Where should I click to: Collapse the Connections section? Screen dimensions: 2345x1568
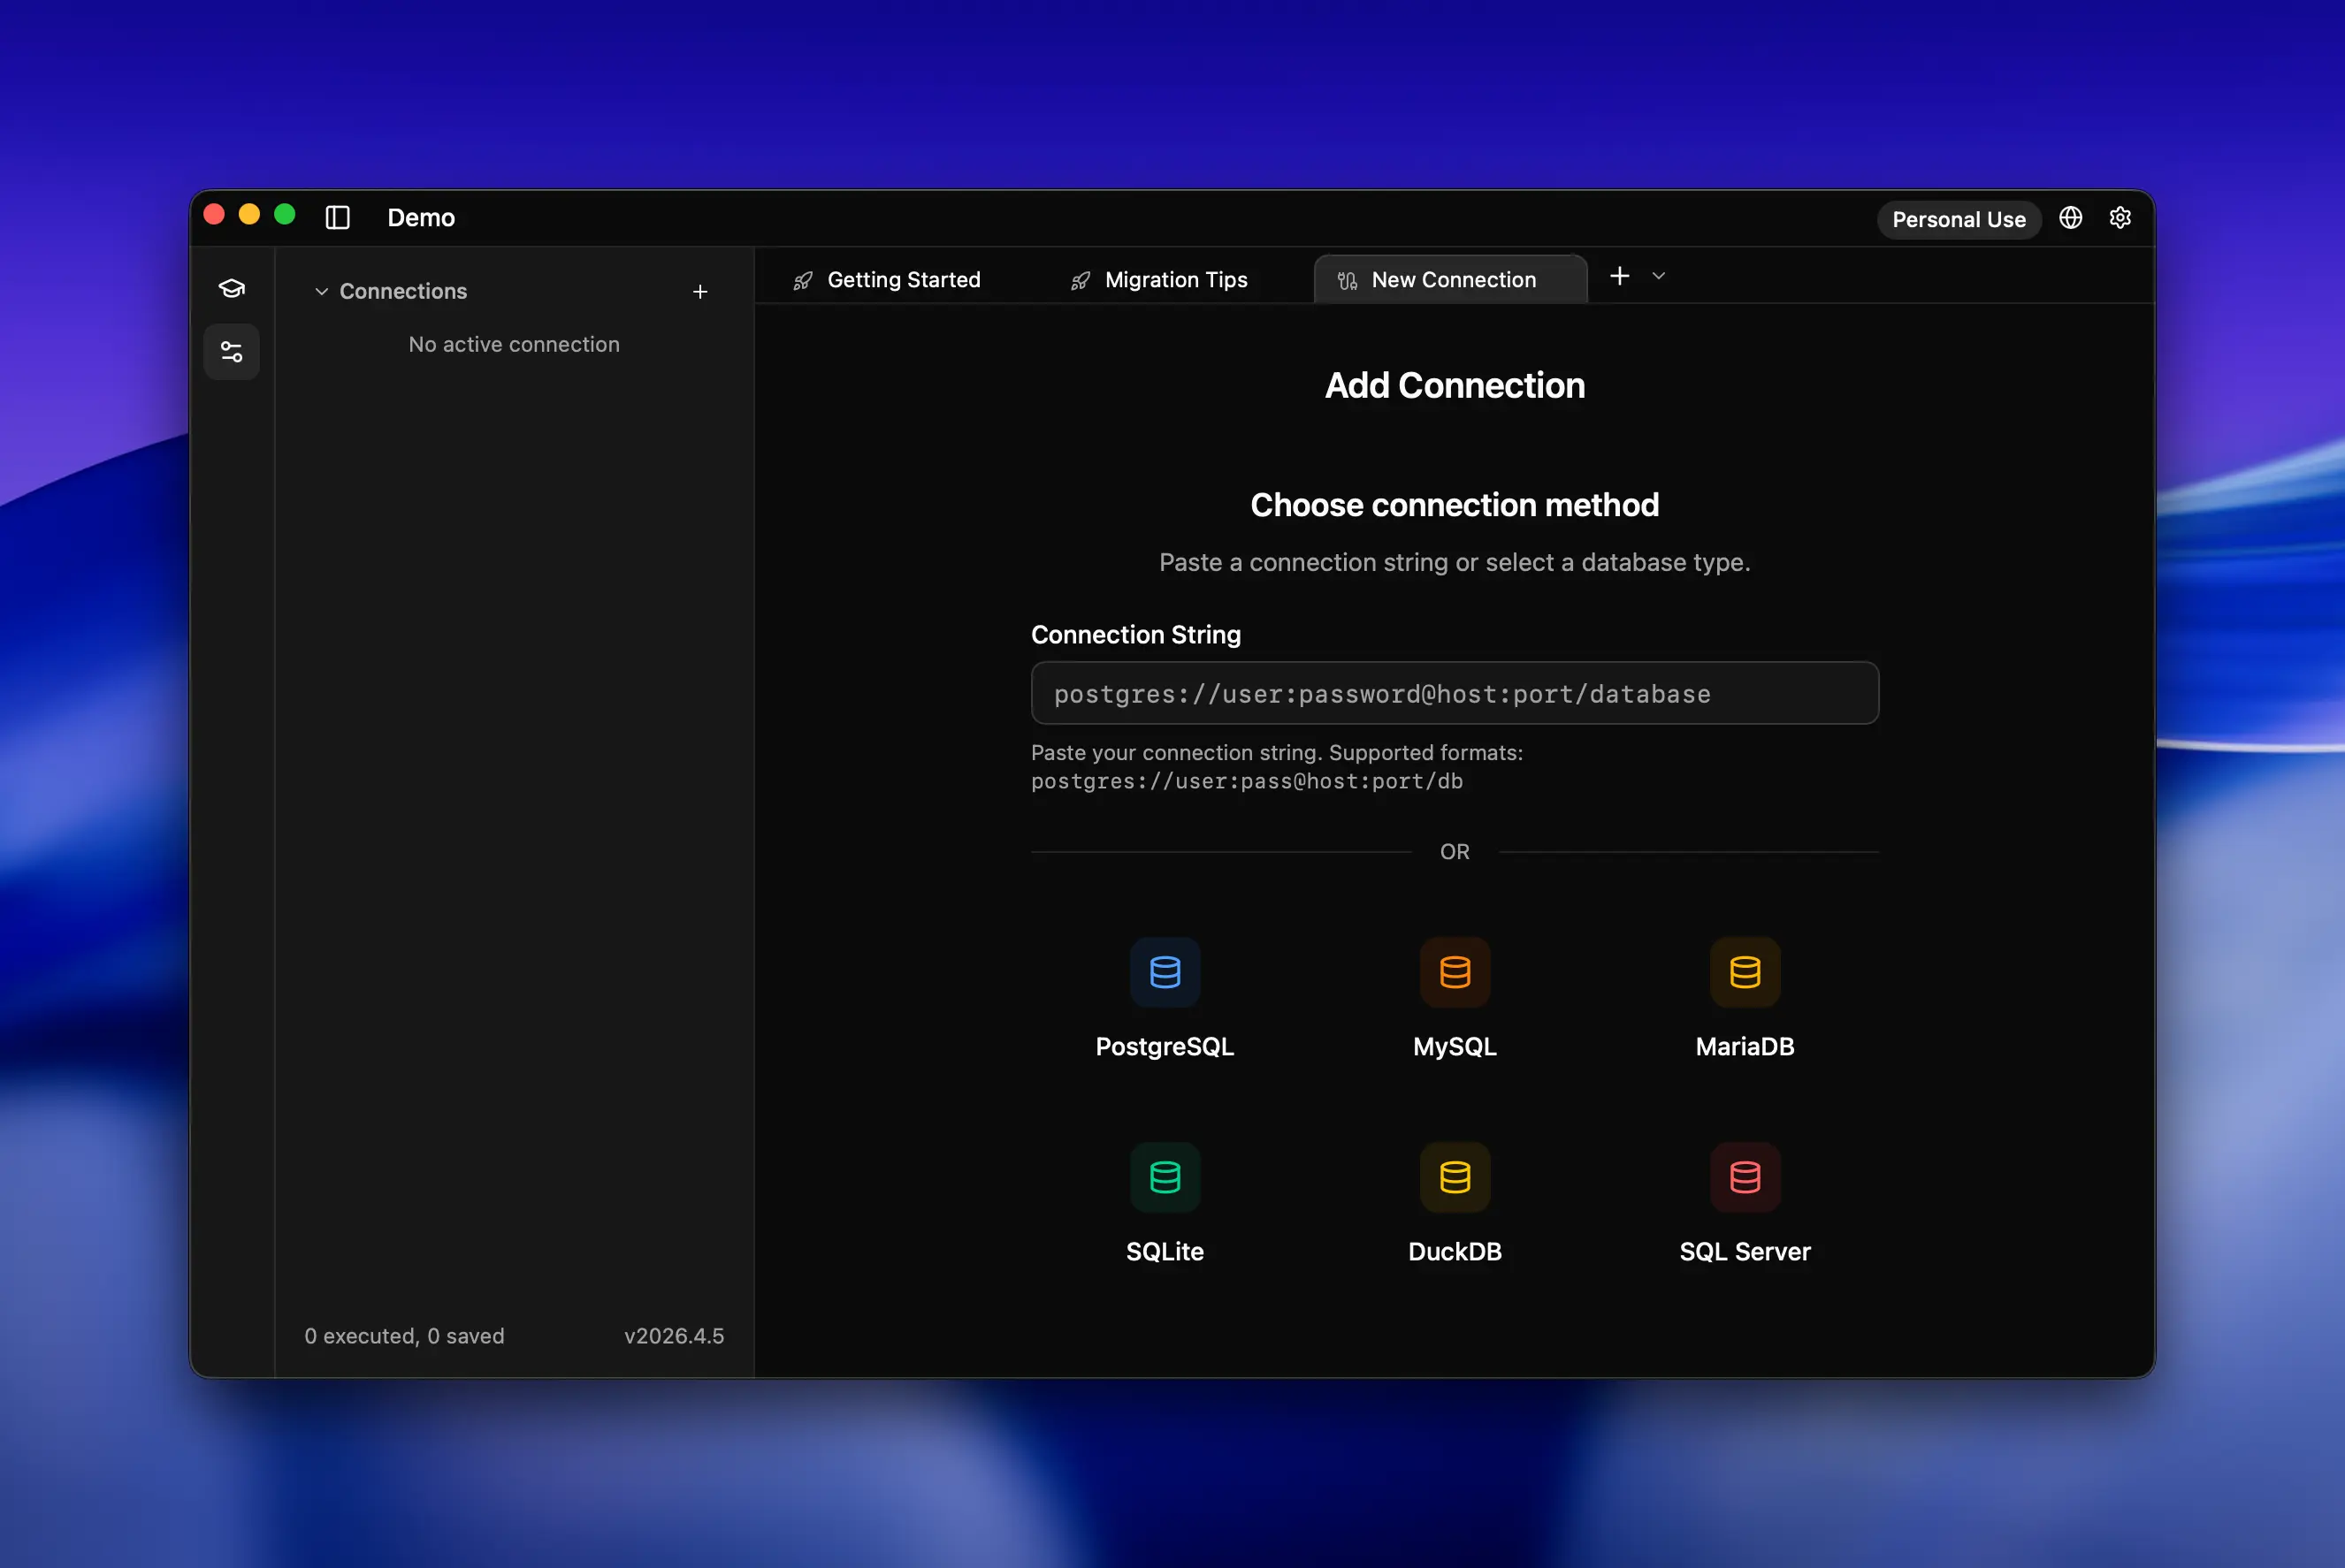[x=321, y=291]
